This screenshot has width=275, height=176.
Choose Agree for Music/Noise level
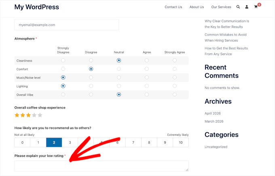[147, 77]
